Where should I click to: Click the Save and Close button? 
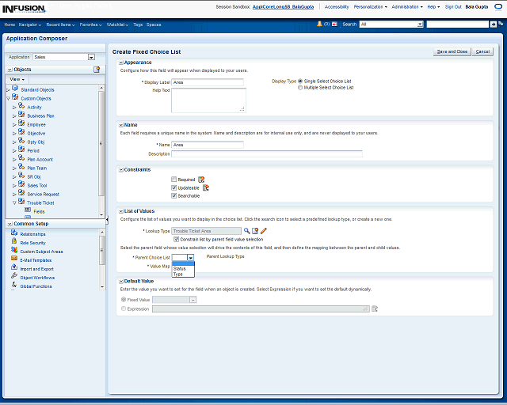452,51
